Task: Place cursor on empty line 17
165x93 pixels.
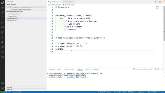Action: click(x=105, y=52)
